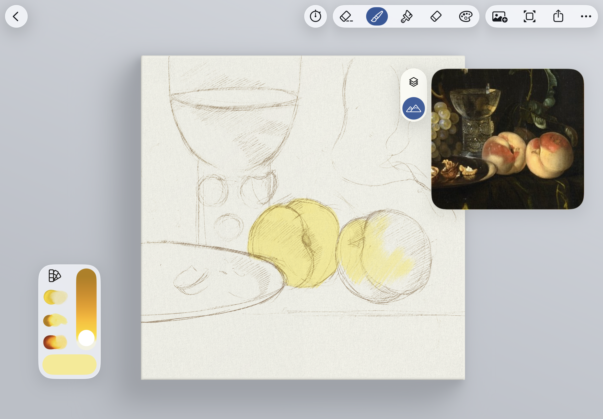The height and width of the screenshot is (419, 603).
Task: Open the layers panel
Action: click(x=413, y=82)
